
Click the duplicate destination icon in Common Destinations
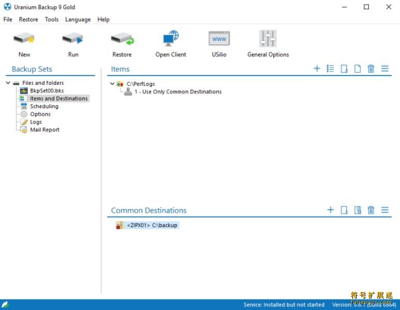[358, 210]
